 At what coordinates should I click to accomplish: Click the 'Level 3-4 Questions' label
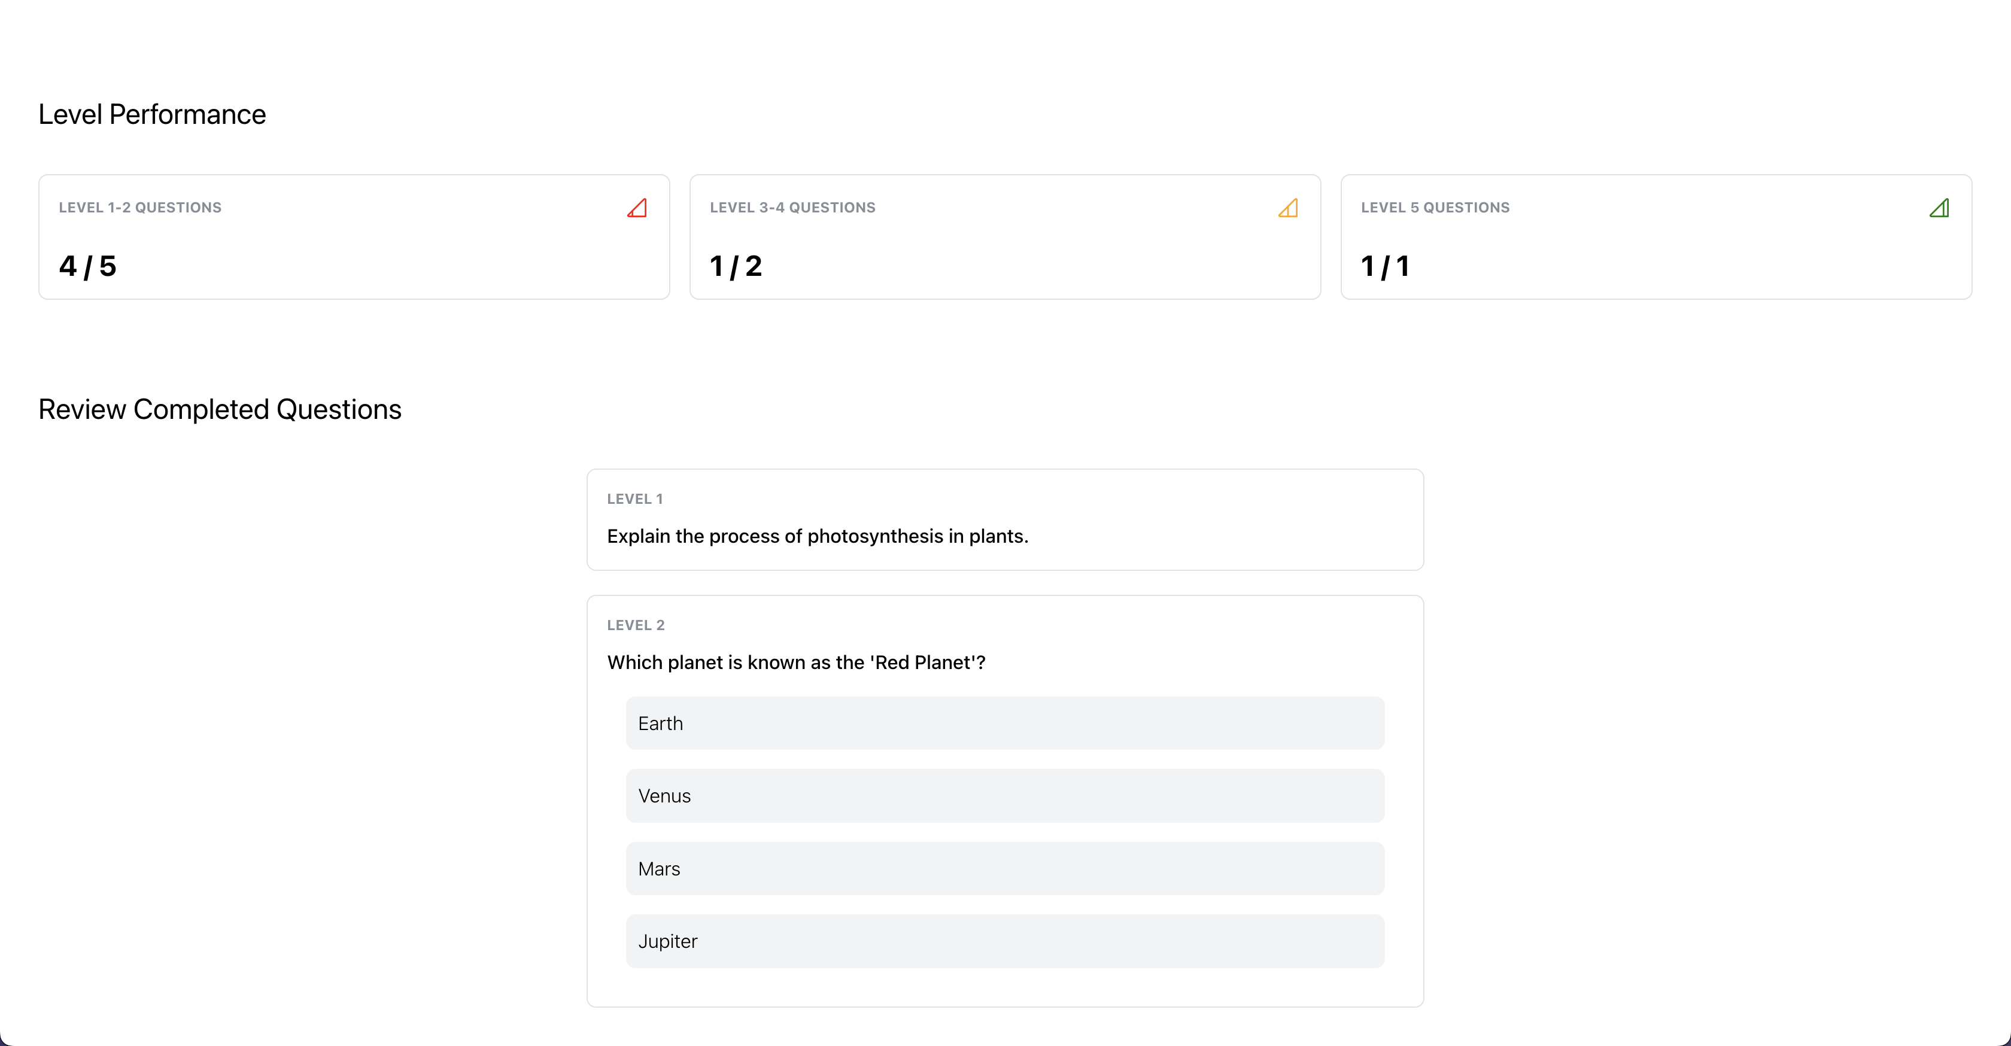point(792,208)
